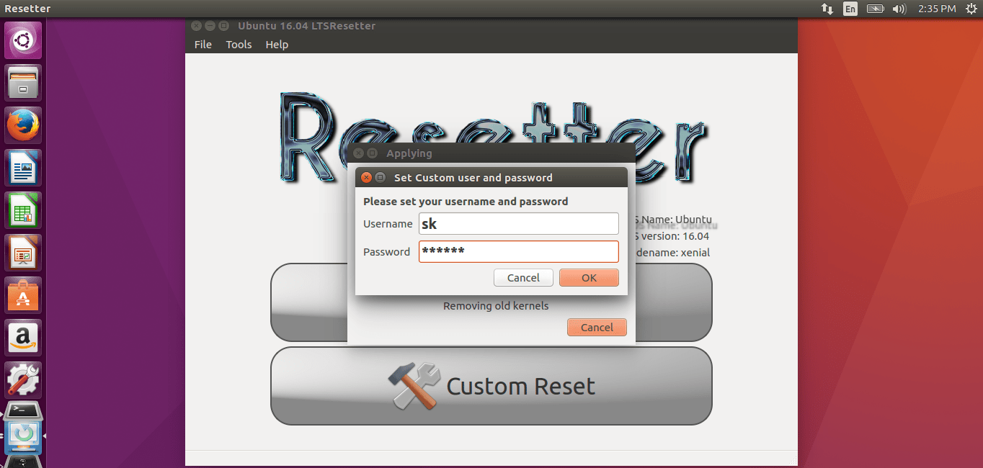Select the Resetter icon in the launcher
983x468 pixels.
(24, 436)
